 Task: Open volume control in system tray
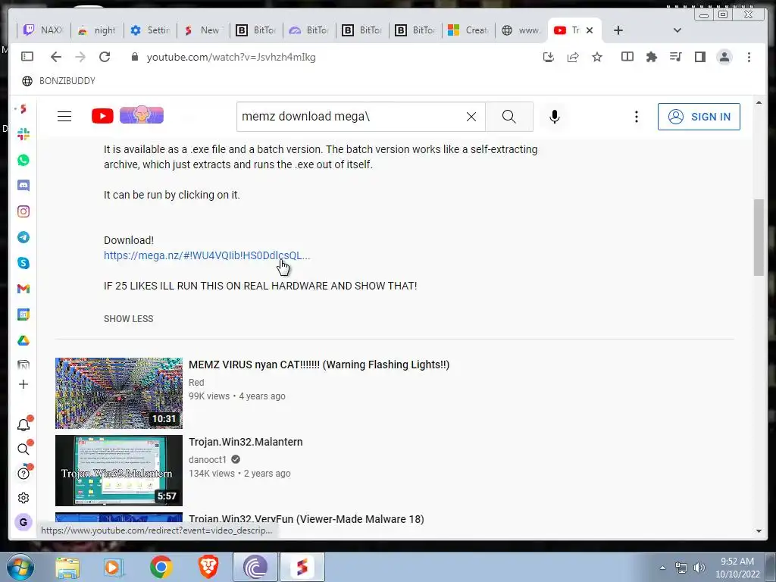699,568
